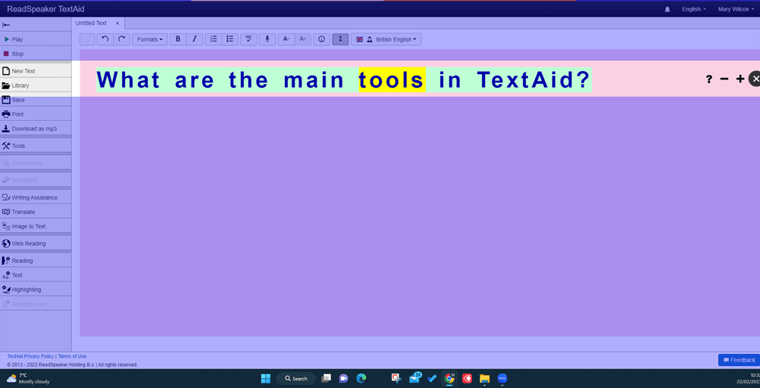Decrease font size with A- button

click(x=286, y=39)
